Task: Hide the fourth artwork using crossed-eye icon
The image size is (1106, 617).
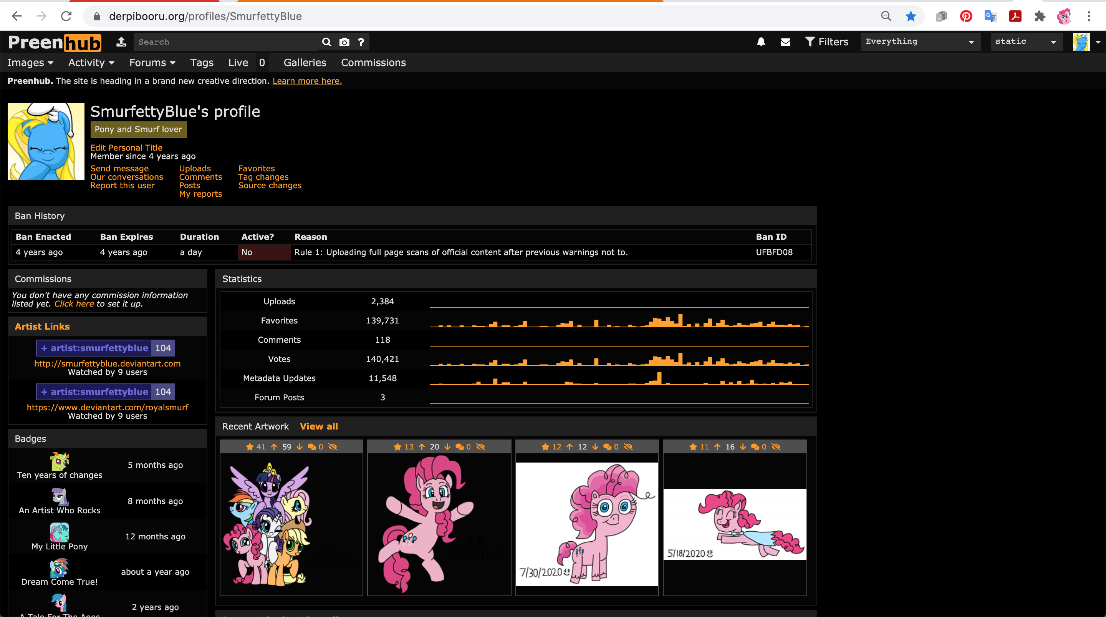Action: (x=776, y=447)
